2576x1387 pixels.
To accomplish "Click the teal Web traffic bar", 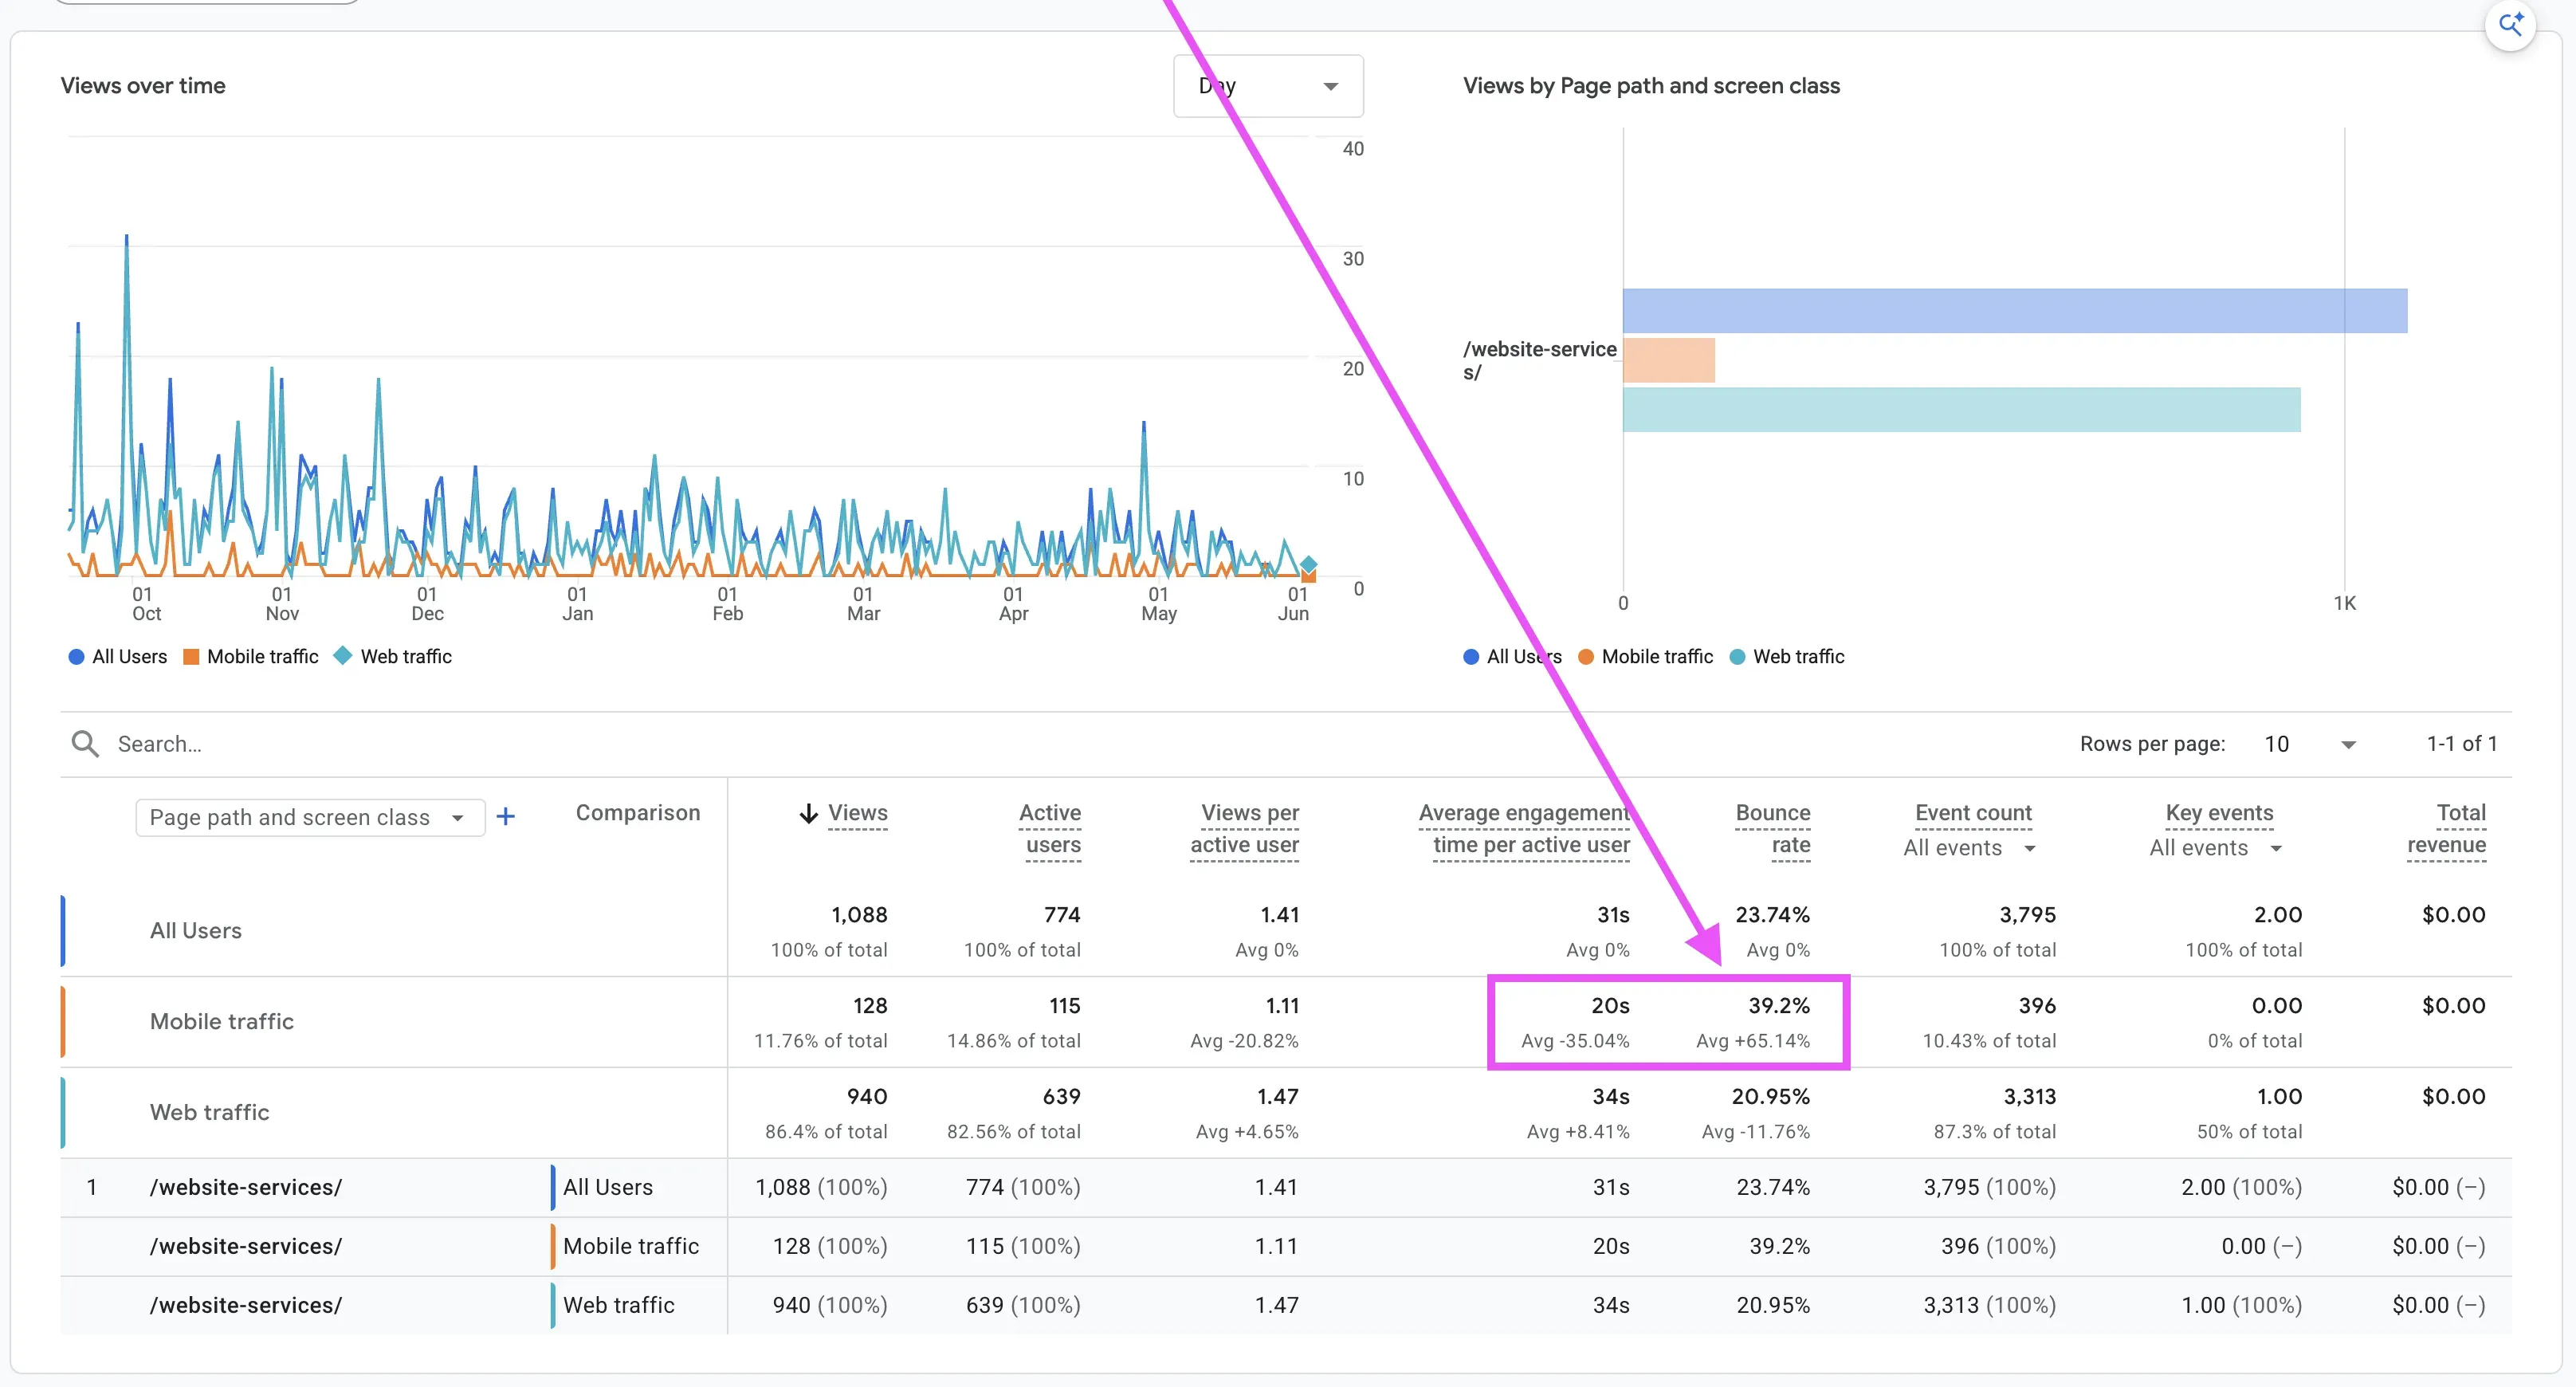I will point(1962,410).
